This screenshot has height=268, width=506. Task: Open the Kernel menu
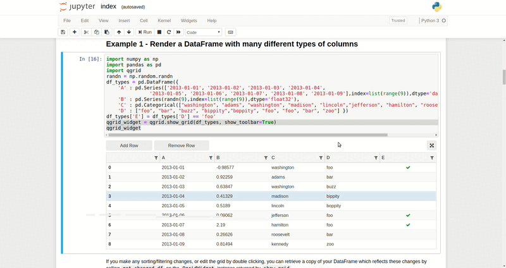pos(164,21)
